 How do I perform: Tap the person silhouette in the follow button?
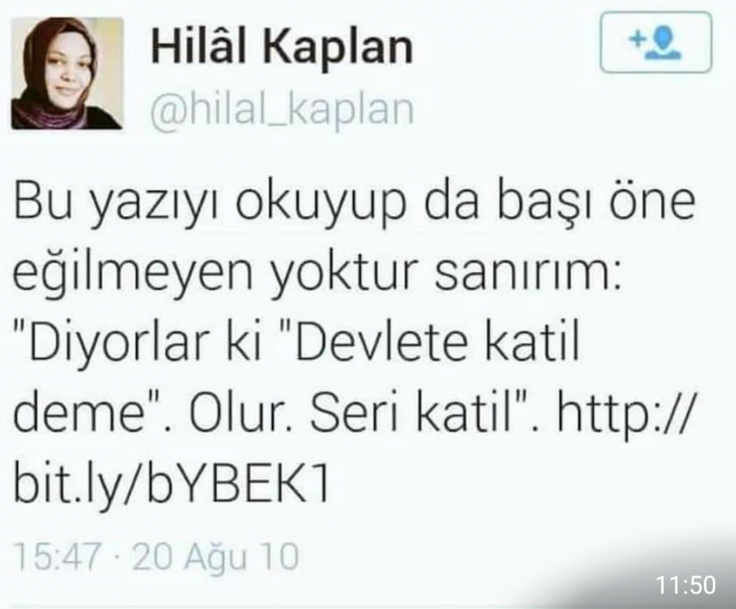[663, 43]
